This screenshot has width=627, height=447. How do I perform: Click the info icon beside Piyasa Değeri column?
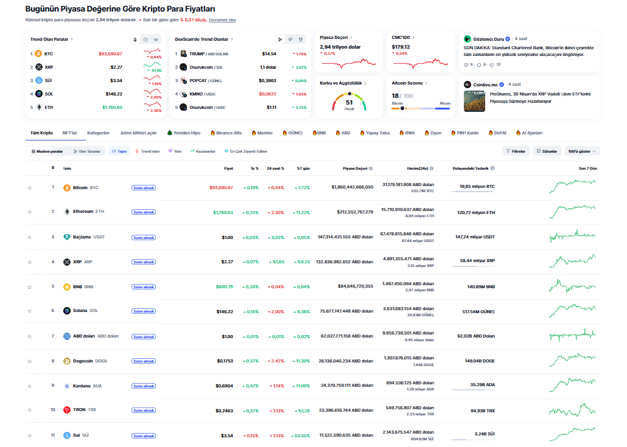coord(371,168)
